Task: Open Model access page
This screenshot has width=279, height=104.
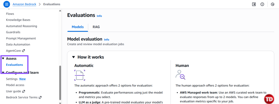Action: 15,85
